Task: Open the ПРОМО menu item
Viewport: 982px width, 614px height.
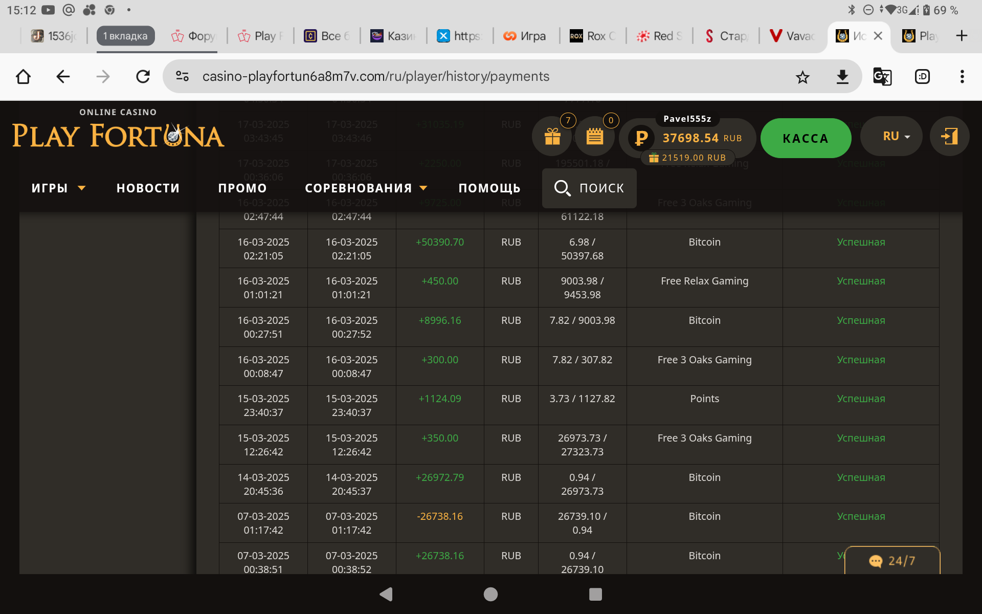Action: pos(242,188)
